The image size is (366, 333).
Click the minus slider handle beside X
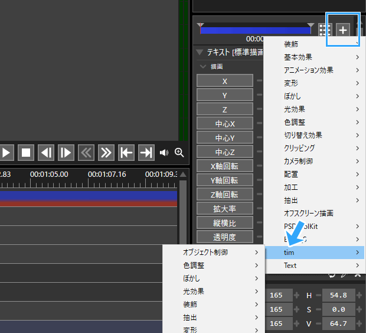tap(260, 80)
